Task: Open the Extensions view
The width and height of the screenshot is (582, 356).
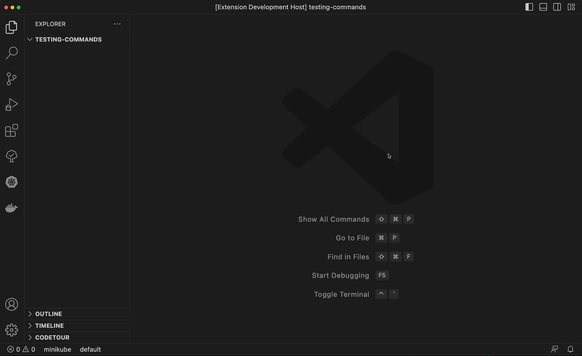Action: [x=12, y=130]
